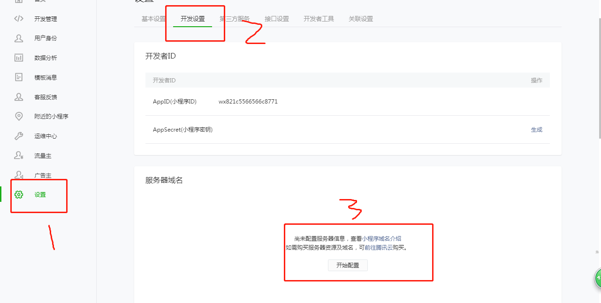Click the 模板消息 document icon
The height and width of the screenshot is (303, 601).
click(19, 77)
